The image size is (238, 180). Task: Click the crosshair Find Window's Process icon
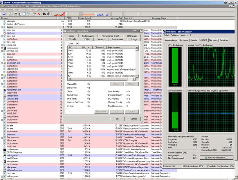[x=49, y=14]
